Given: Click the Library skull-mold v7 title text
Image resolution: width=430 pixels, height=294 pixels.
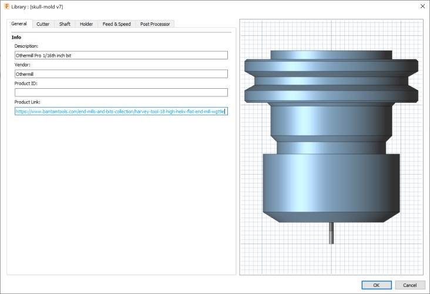Looking at the screenshot, I should tap(37, 6).
